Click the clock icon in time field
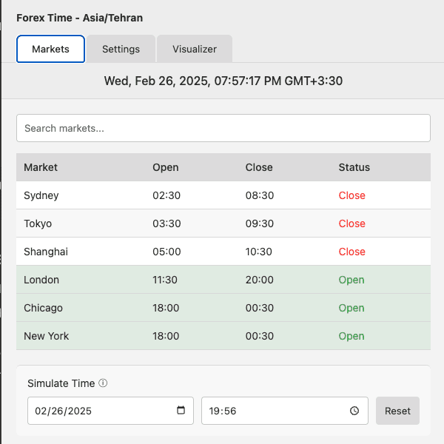 tap(354, 411)
